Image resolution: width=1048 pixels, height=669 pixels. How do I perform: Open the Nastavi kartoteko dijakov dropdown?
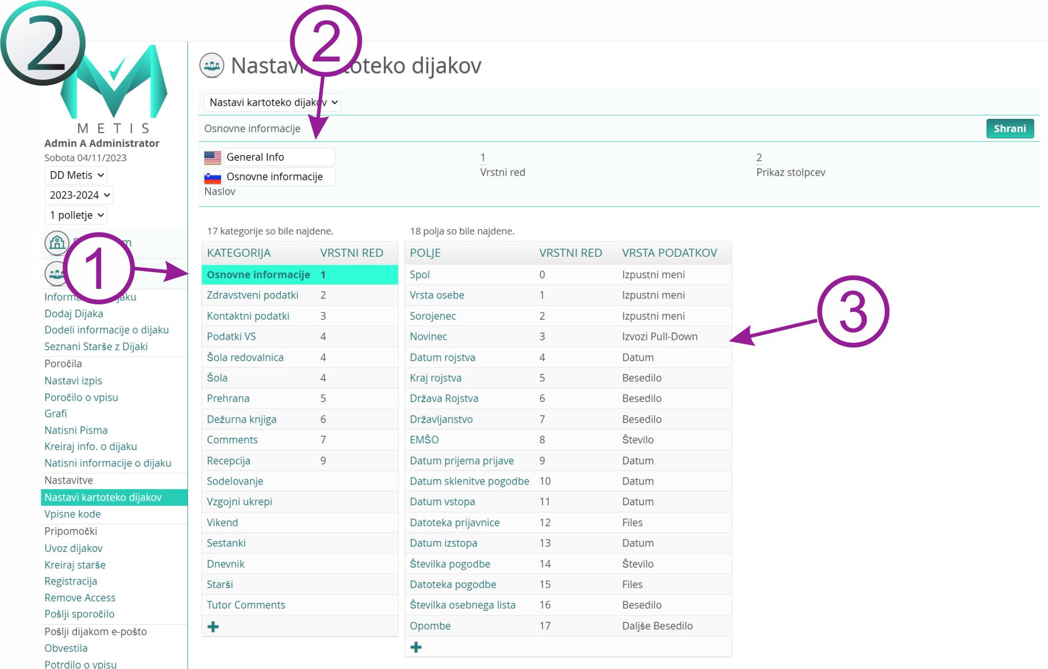272,103
